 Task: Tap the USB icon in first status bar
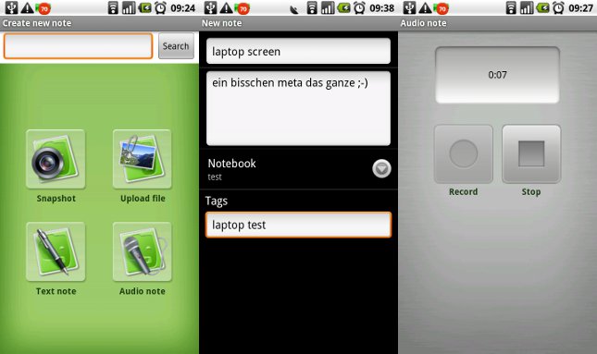point(11,7)
